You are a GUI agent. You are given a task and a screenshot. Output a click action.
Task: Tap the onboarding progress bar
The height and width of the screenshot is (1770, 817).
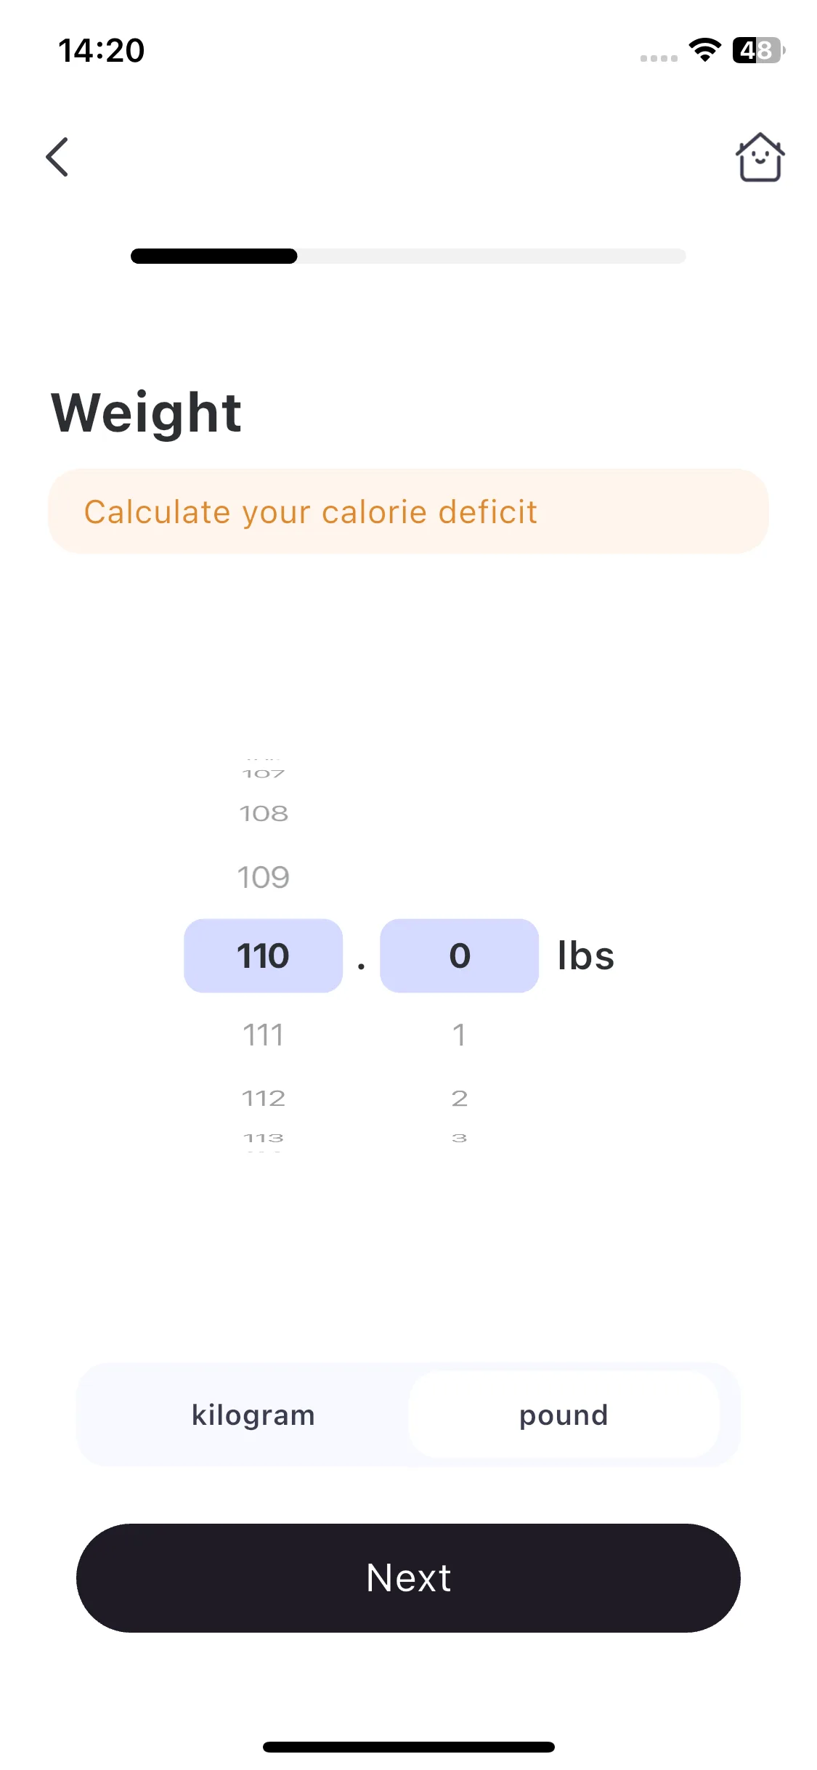408,256
